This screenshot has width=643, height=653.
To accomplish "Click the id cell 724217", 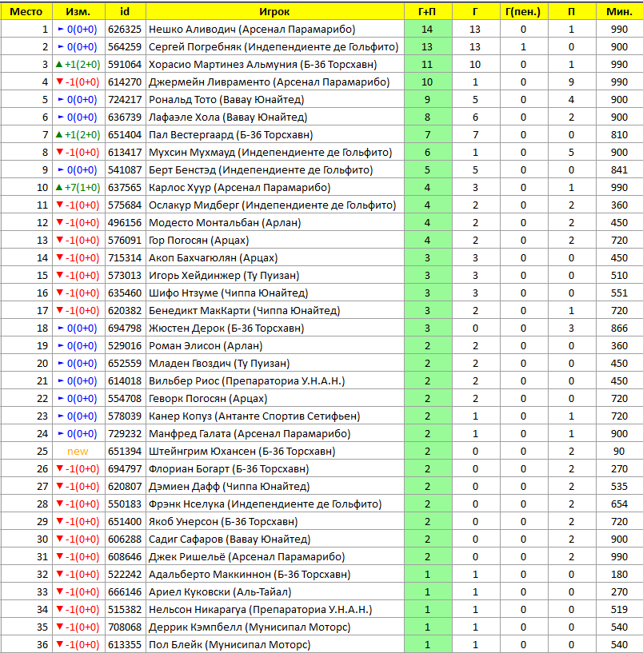I will pos(125,100).
